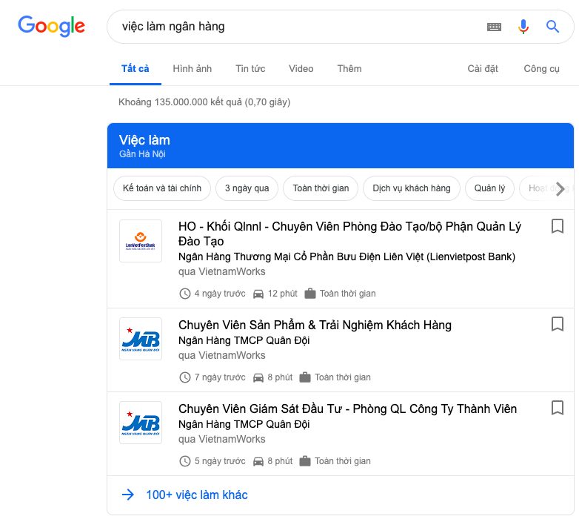Click the Gần Hà Nội location text
Image resolution: width=579 pixels, height=519 pixels.
(x=142, y=153)
